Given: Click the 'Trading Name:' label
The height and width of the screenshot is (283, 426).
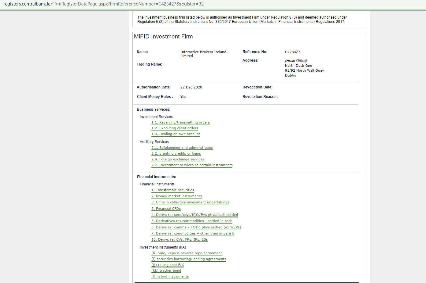Looking at the screenshot, I should [x=150, y=64].
